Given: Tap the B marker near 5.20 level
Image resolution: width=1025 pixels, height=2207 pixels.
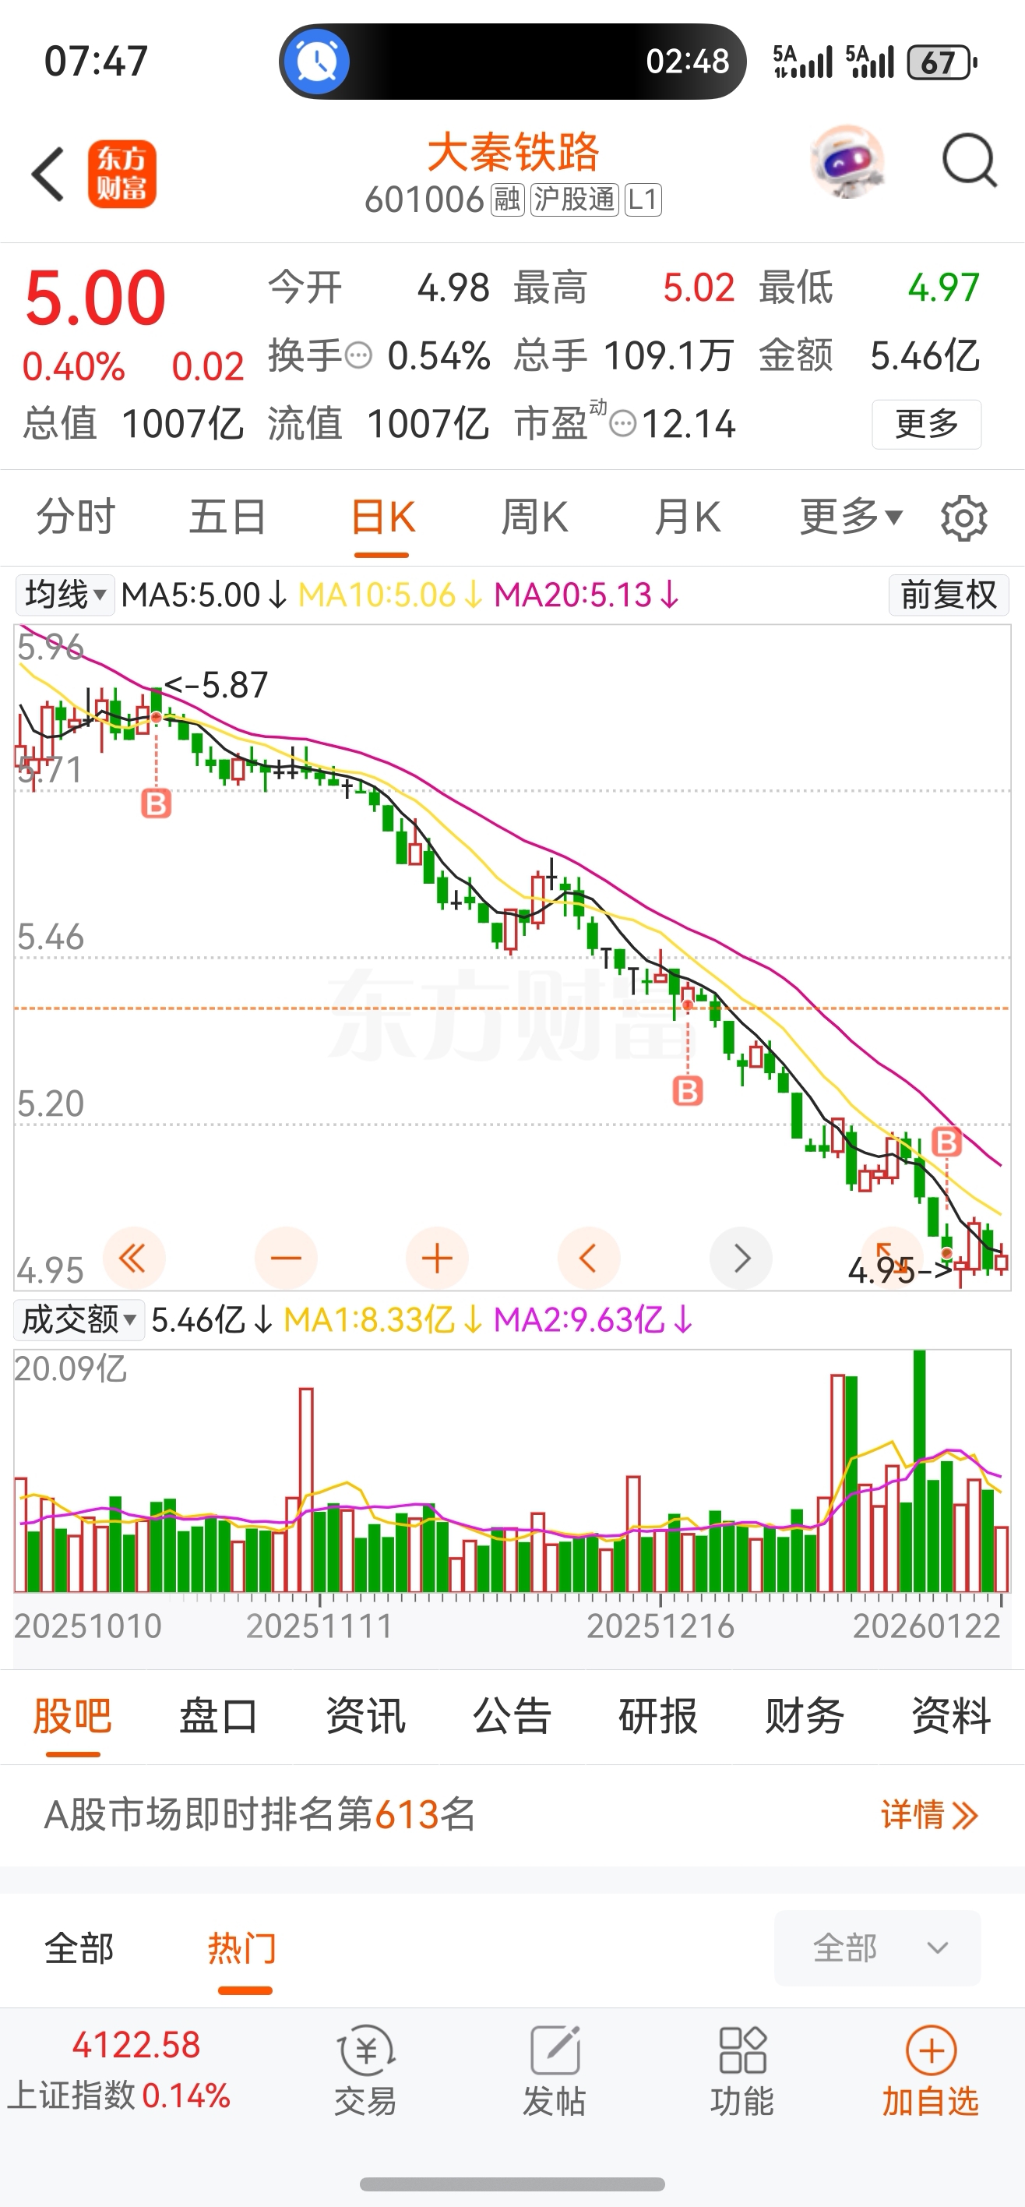Looking at the screenshot, I should (688, 1091).
